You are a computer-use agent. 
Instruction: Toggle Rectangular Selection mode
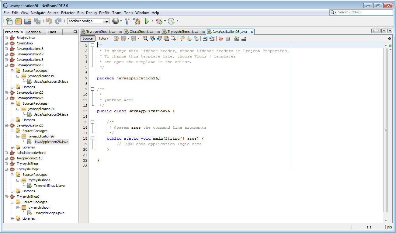pos(173,39)
